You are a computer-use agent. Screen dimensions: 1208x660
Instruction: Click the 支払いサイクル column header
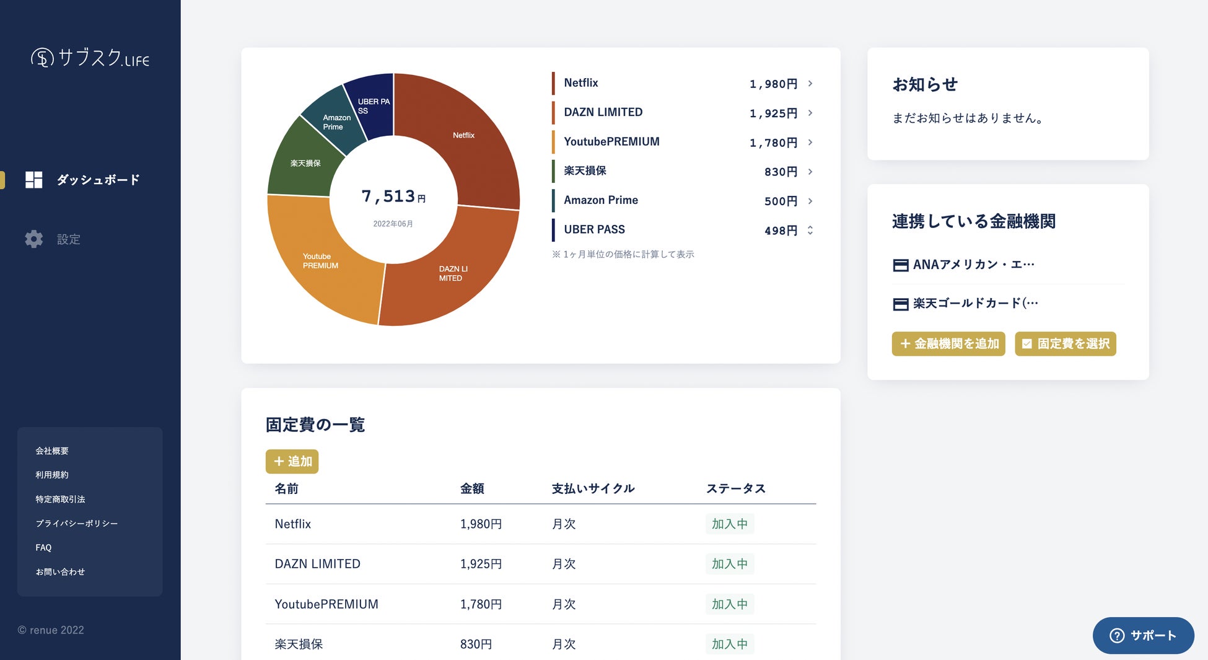point(593,489)
